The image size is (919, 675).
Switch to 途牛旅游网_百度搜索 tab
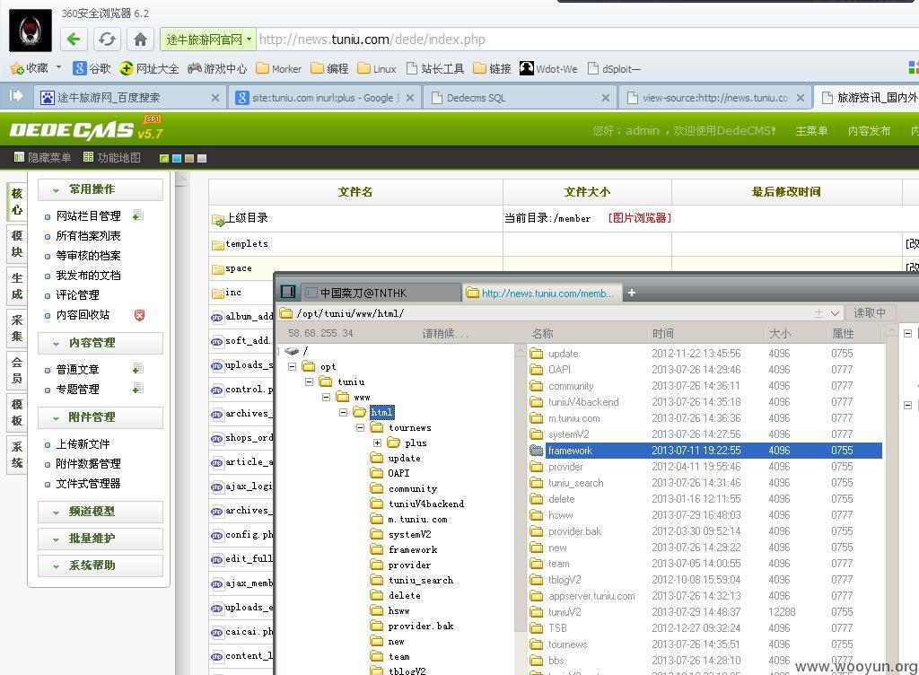coord(129,97)
